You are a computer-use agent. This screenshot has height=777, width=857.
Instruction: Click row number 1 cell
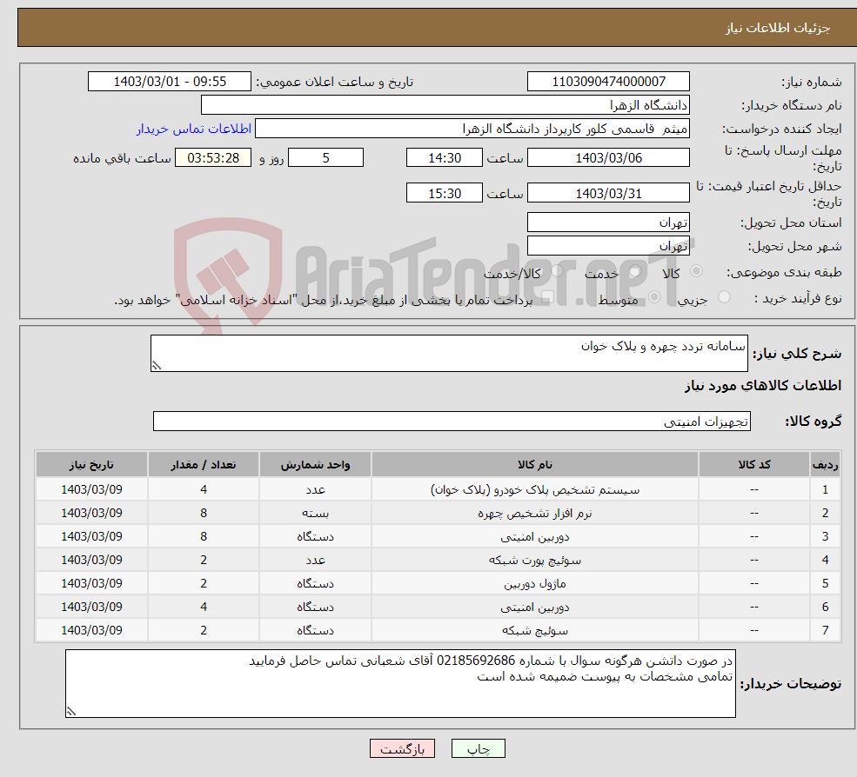point(826,490)
